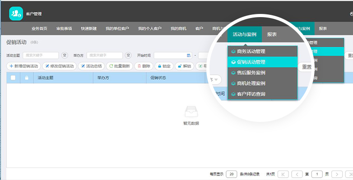Toggle the select-all checkbox in table header
Image resolution: width=353 pixels, height=180 pixels.
(13, 78)
